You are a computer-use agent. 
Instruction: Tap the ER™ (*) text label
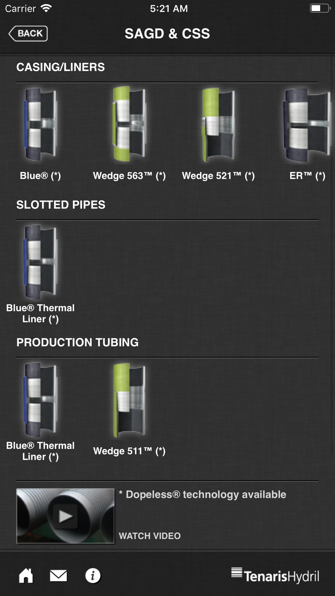pyautogui.click(x=308, y=176)
